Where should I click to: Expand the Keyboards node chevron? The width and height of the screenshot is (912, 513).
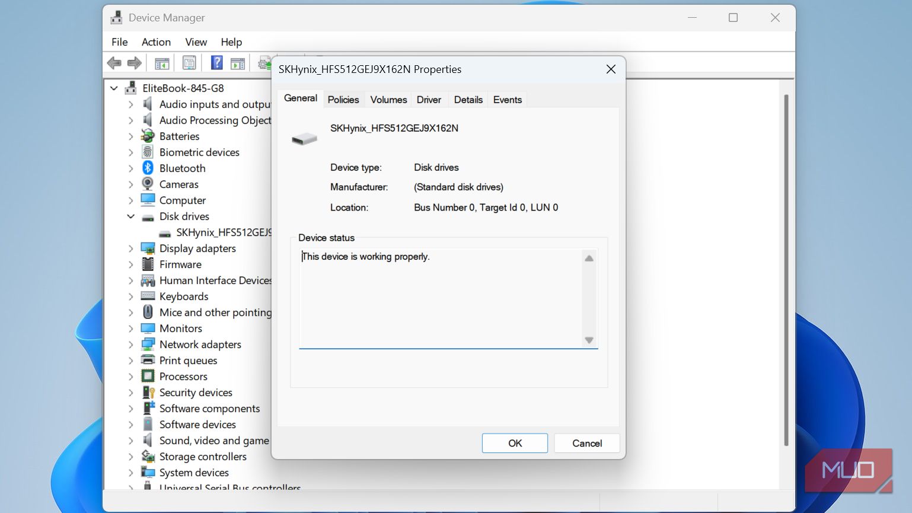coord(131,297)
